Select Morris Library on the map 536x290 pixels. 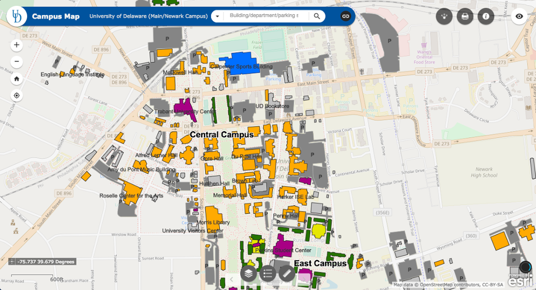coord(213,223)
